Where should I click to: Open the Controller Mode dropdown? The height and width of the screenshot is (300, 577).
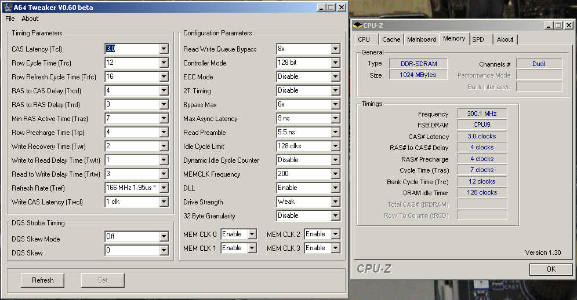[x=335, y=63]
